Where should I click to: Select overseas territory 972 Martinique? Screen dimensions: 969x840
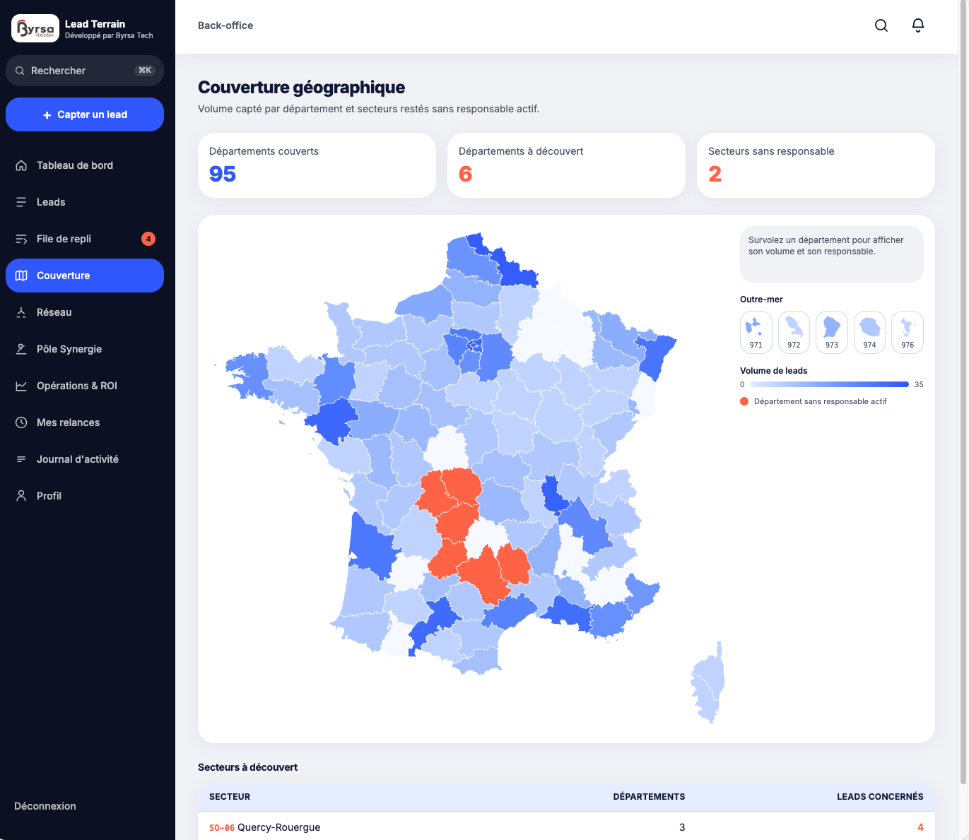point(794,332)
